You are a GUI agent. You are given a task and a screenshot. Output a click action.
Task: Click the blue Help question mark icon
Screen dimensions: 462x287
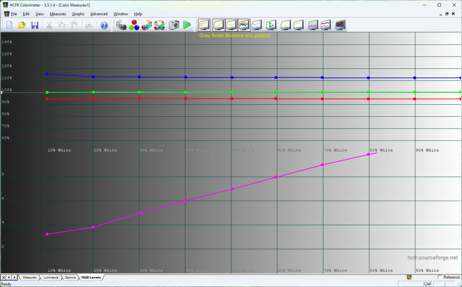click(x=104, y=25)
